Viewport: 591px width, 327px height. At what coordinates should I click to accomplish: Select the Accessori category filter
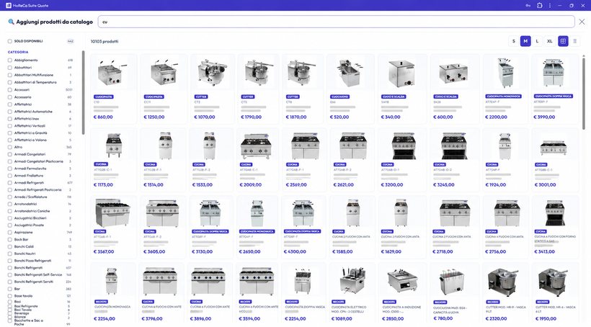pos(10,89)
